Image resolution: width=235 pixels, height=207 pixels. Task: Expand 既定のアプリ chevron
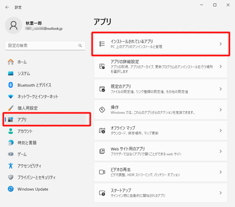[x=220, y=89]
